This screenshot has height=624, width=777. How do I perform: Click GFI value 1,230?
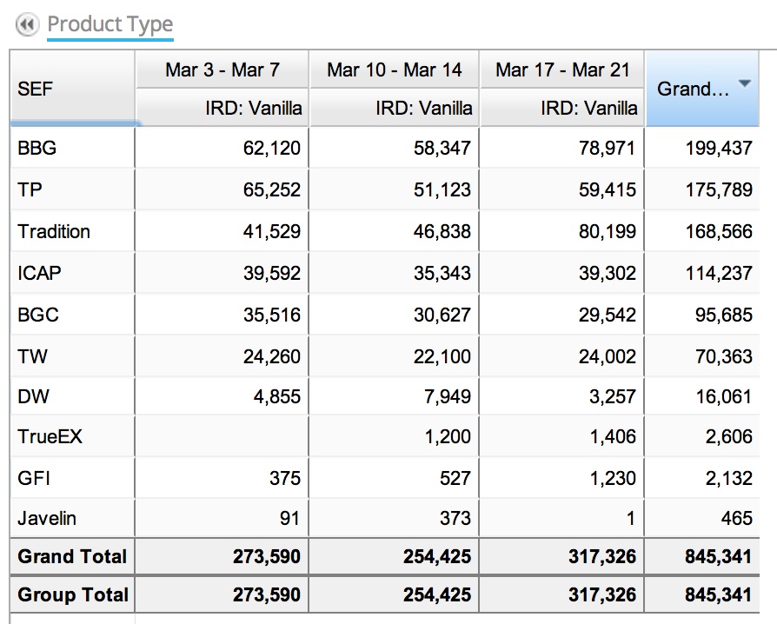tap(613, 478)
